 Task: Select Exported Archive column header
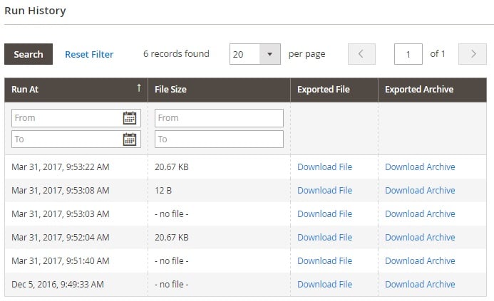click(x=432, y=90)
